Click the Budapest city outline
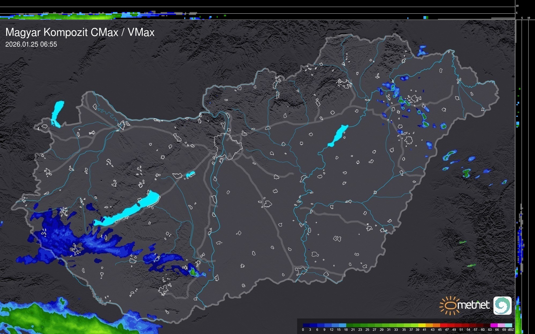This screenshot has width=535, height=334. point(228,146)
